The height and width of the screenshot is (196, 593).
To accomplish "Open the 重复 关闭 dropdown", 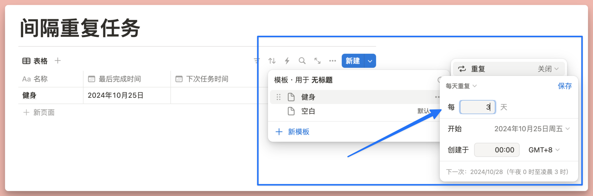I will pyautogui.click(x=548, y=69).
